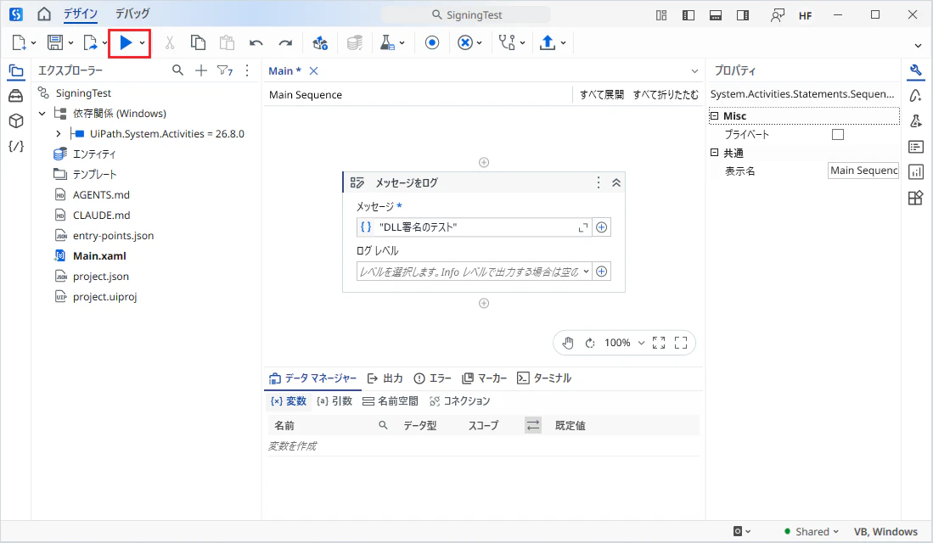Viewport: 933px width, 543px height.
Task: Open the three-dot menu of メッセージをログ activity
Action: click(599, 182)
